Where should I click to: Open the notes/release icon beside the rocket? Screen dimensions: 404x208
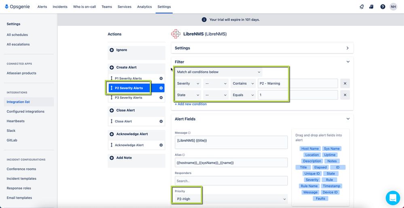pos(371,7)
